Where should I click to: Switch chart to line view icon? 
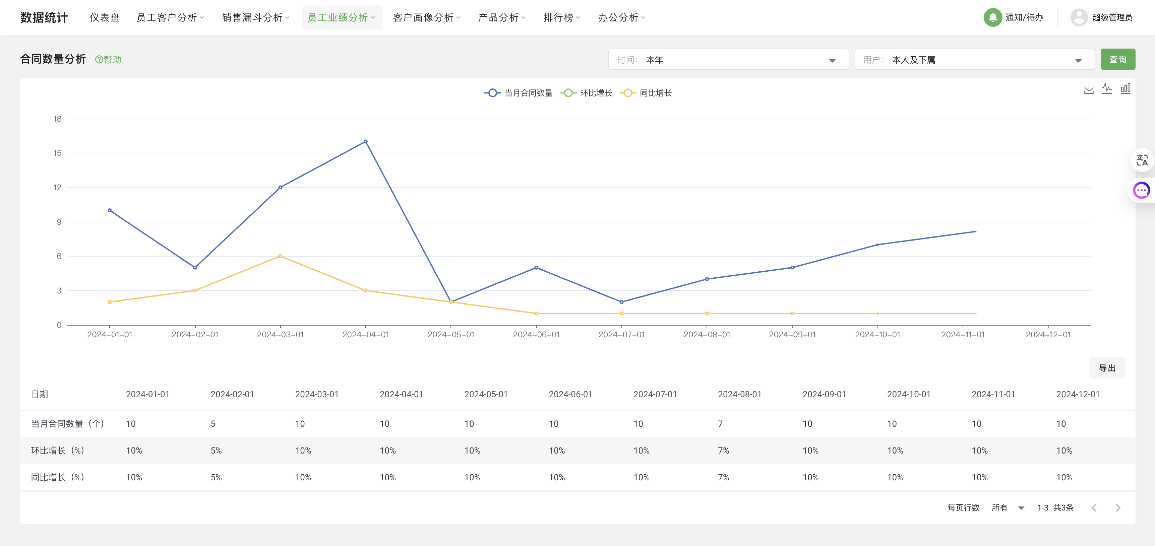(1107, 89)
